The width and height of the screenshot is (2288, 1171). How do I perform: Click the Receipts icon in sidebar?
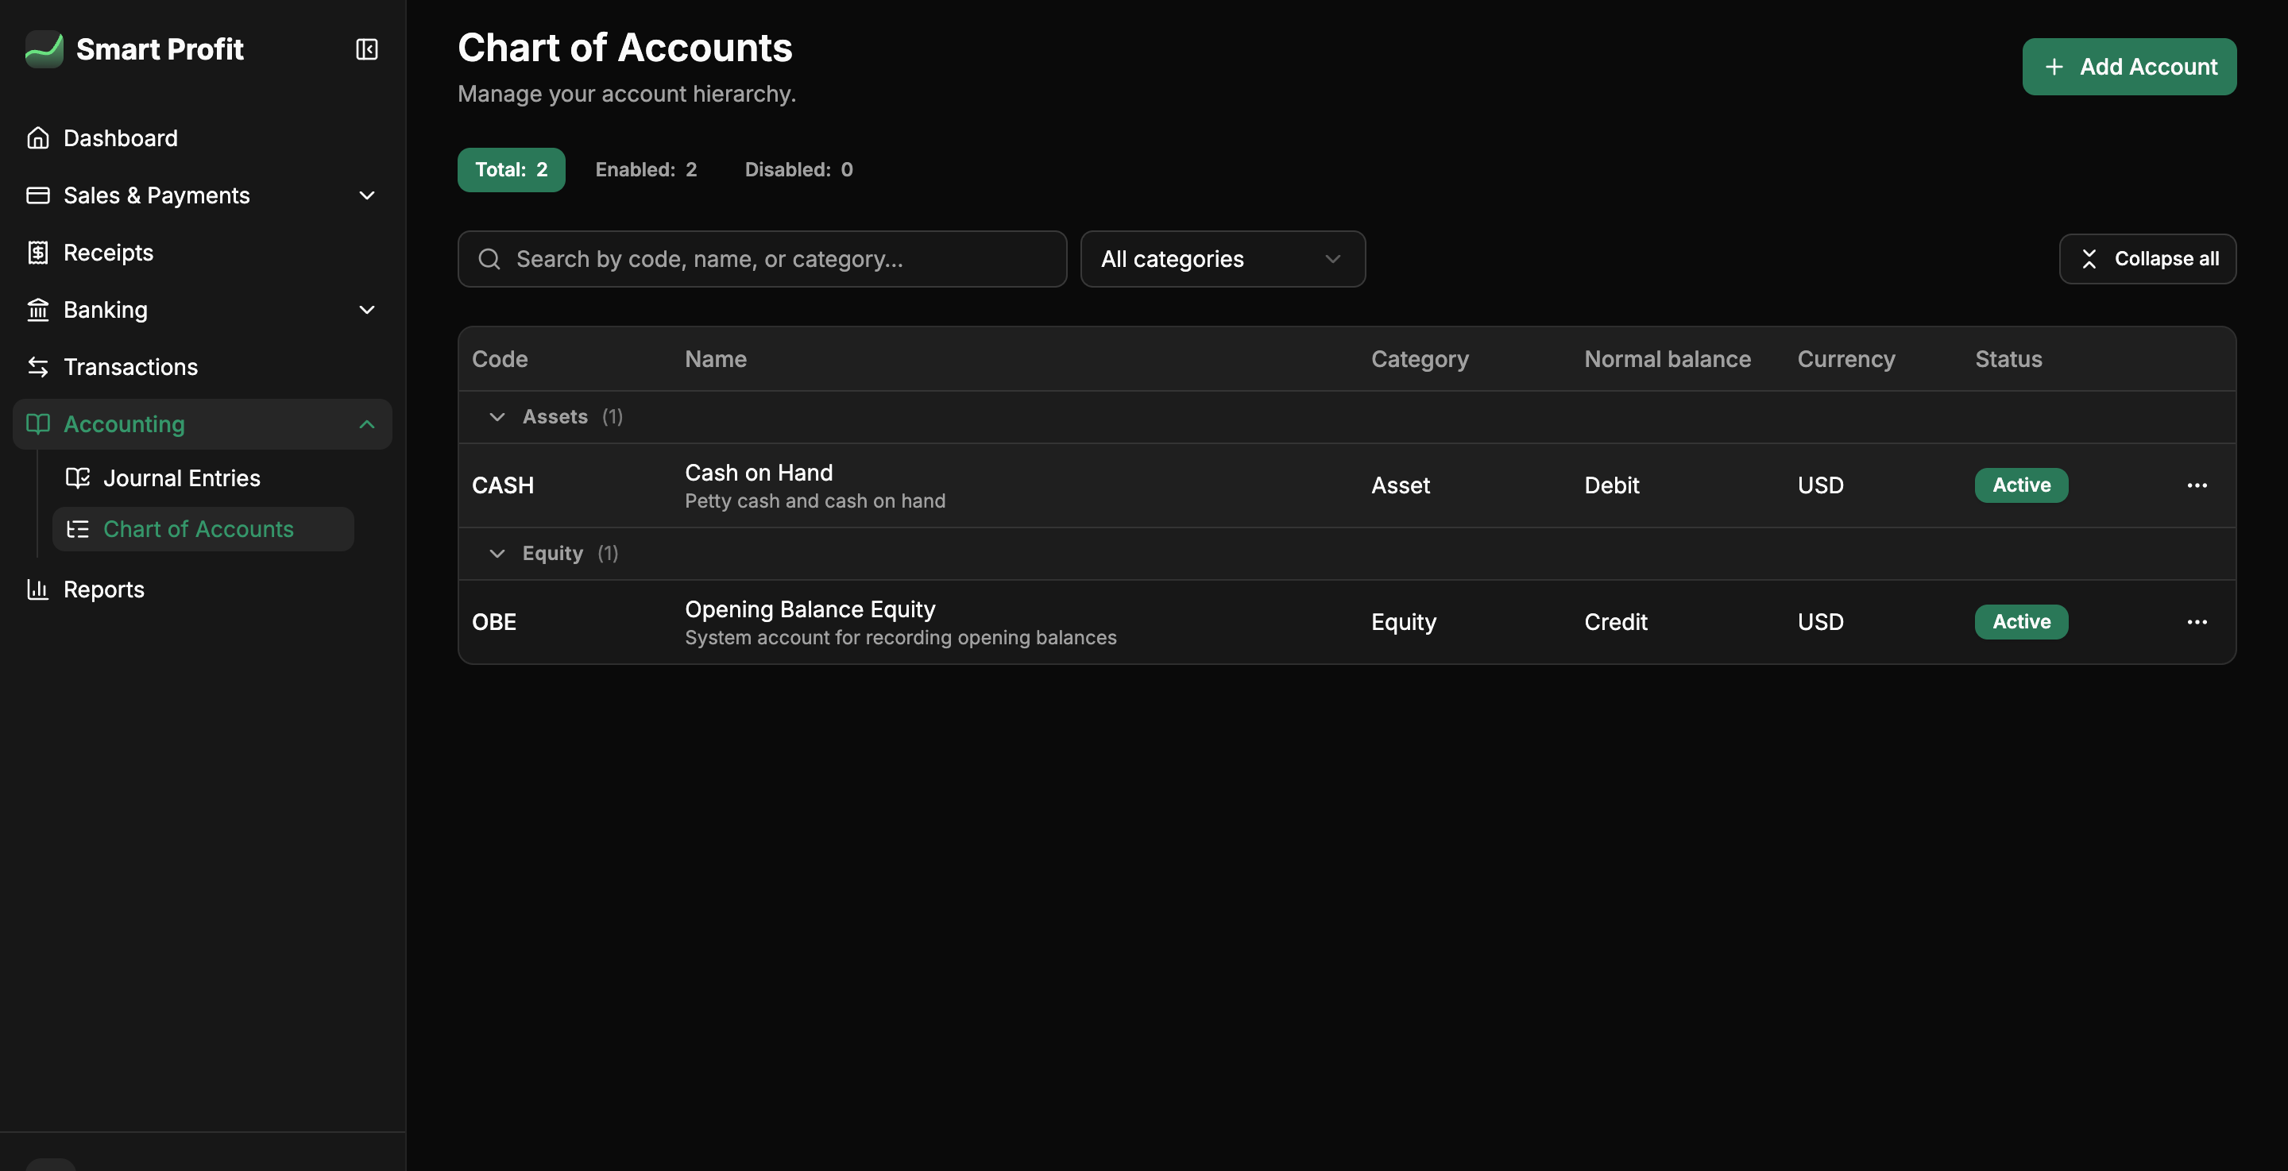point(37,253)
